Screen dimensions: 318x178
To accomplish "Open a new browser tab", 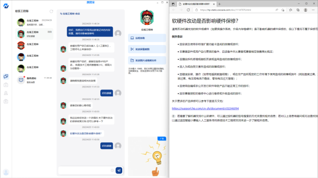I will click(x=220, y=4).
